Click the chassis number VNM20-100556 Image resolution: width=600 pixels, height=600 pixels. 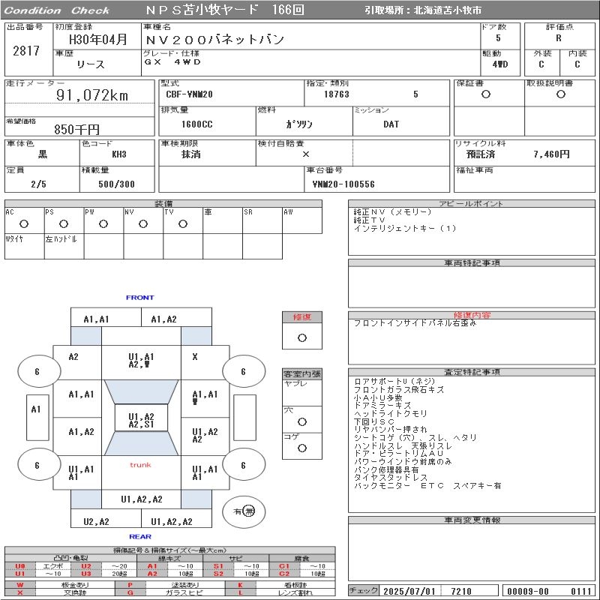(x=343, y=184)
